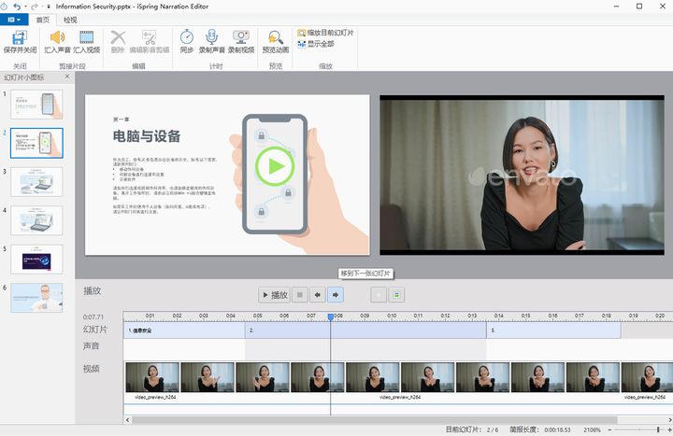Click the 幻灯片 track label
The height and width of the screenshot is (436, 673).
(94, 330)
